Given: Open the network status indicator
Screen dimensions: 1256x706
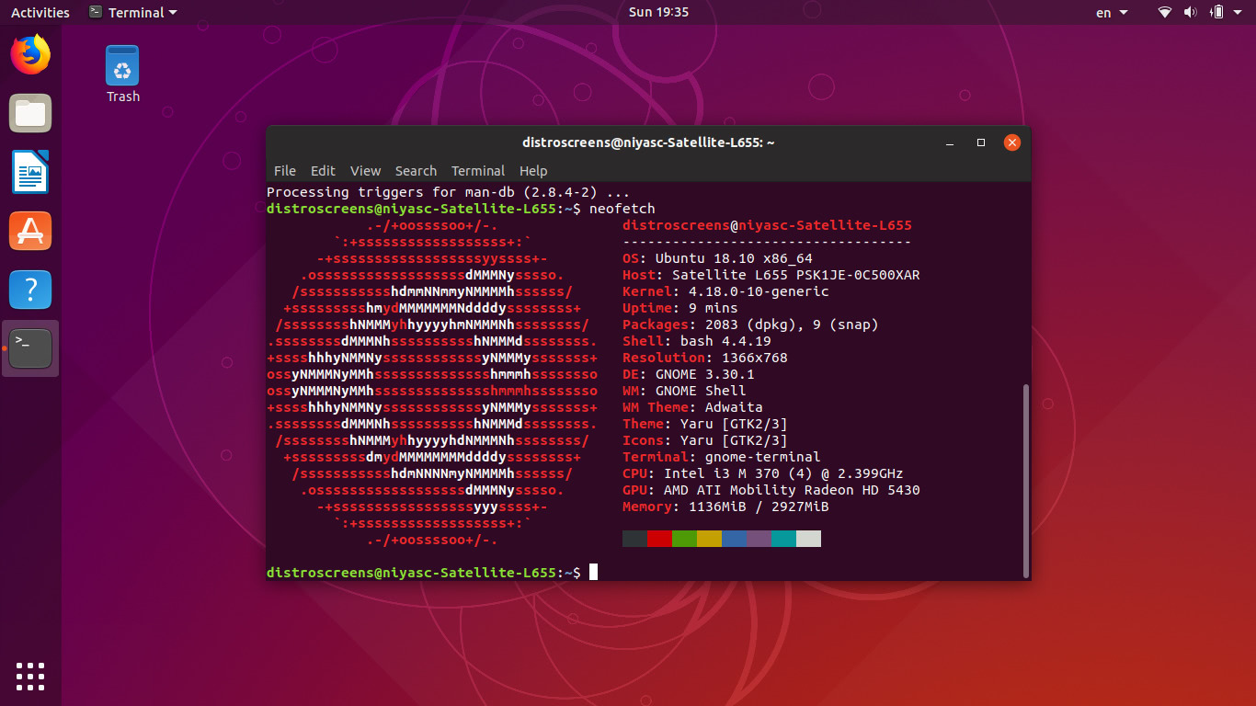Looking at the screenshot, I should [1163, 12].
